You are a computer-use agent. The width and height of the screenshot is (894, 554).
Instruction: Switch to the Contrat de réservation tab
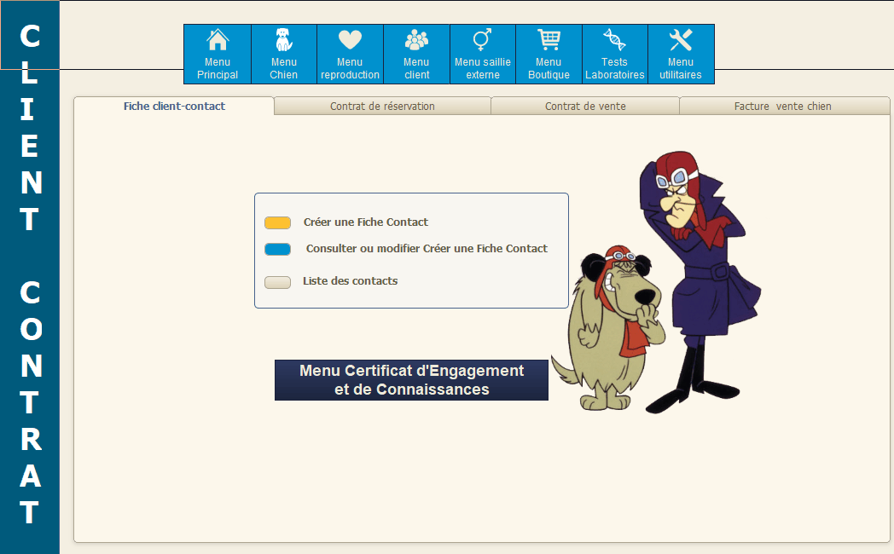click(x=382, y=107)
